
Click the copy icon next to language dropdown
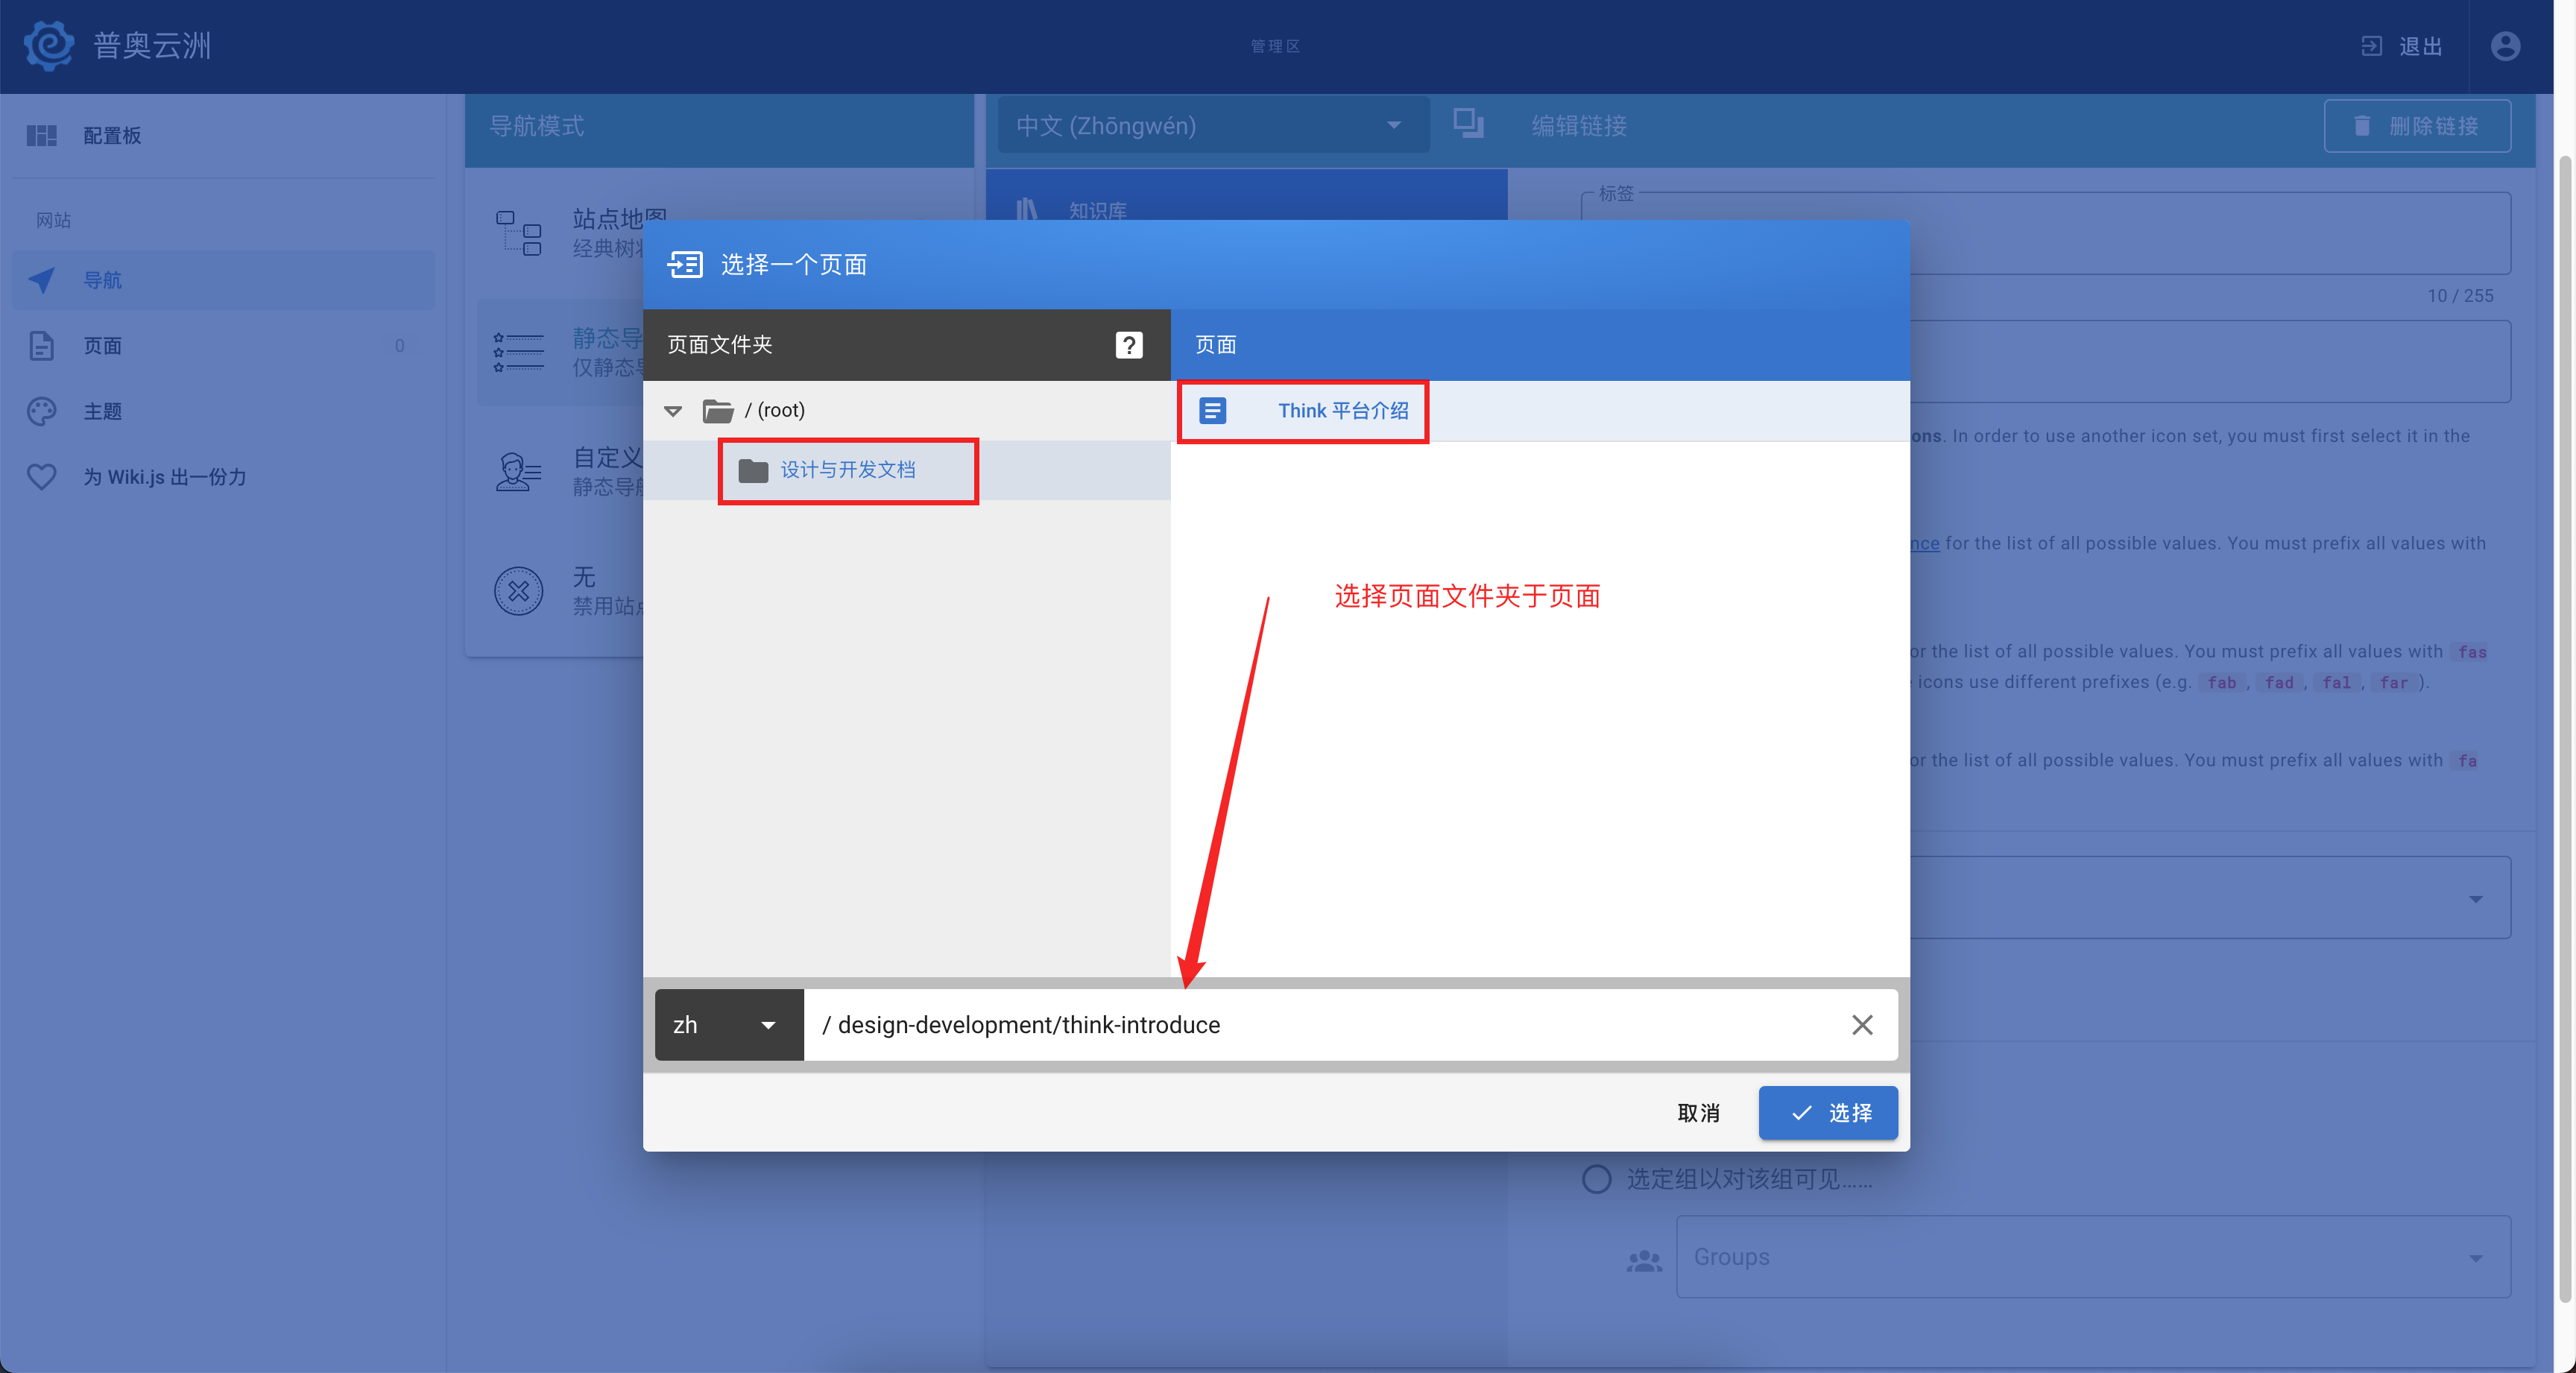coord(1467,124)
